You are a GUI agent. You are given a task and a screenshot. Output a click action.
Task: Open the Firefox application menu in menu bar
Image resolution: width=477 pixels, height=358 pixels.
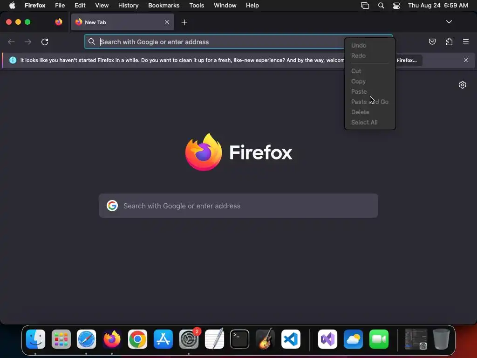[x=35, y=6]
